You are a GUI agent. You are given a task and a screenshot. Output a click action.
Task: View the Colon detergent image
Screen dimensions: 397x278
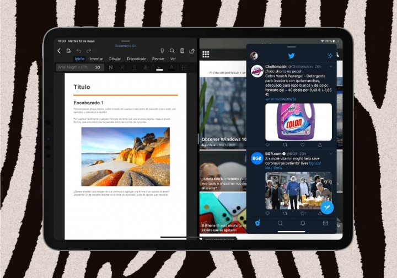[x=298, y=122]
